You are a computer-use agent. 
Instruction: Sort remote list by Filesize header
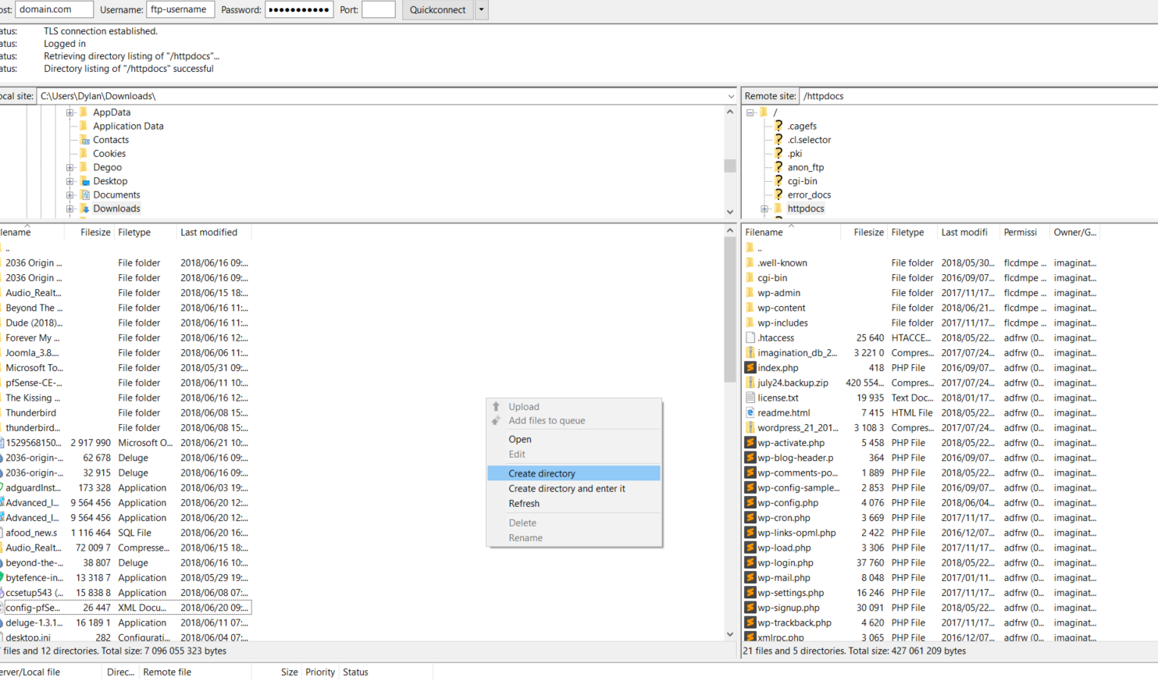coord(864,232)
